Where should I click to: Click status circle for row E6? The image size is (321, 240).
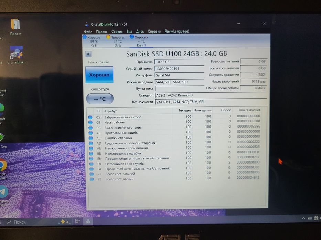[91, 158]
